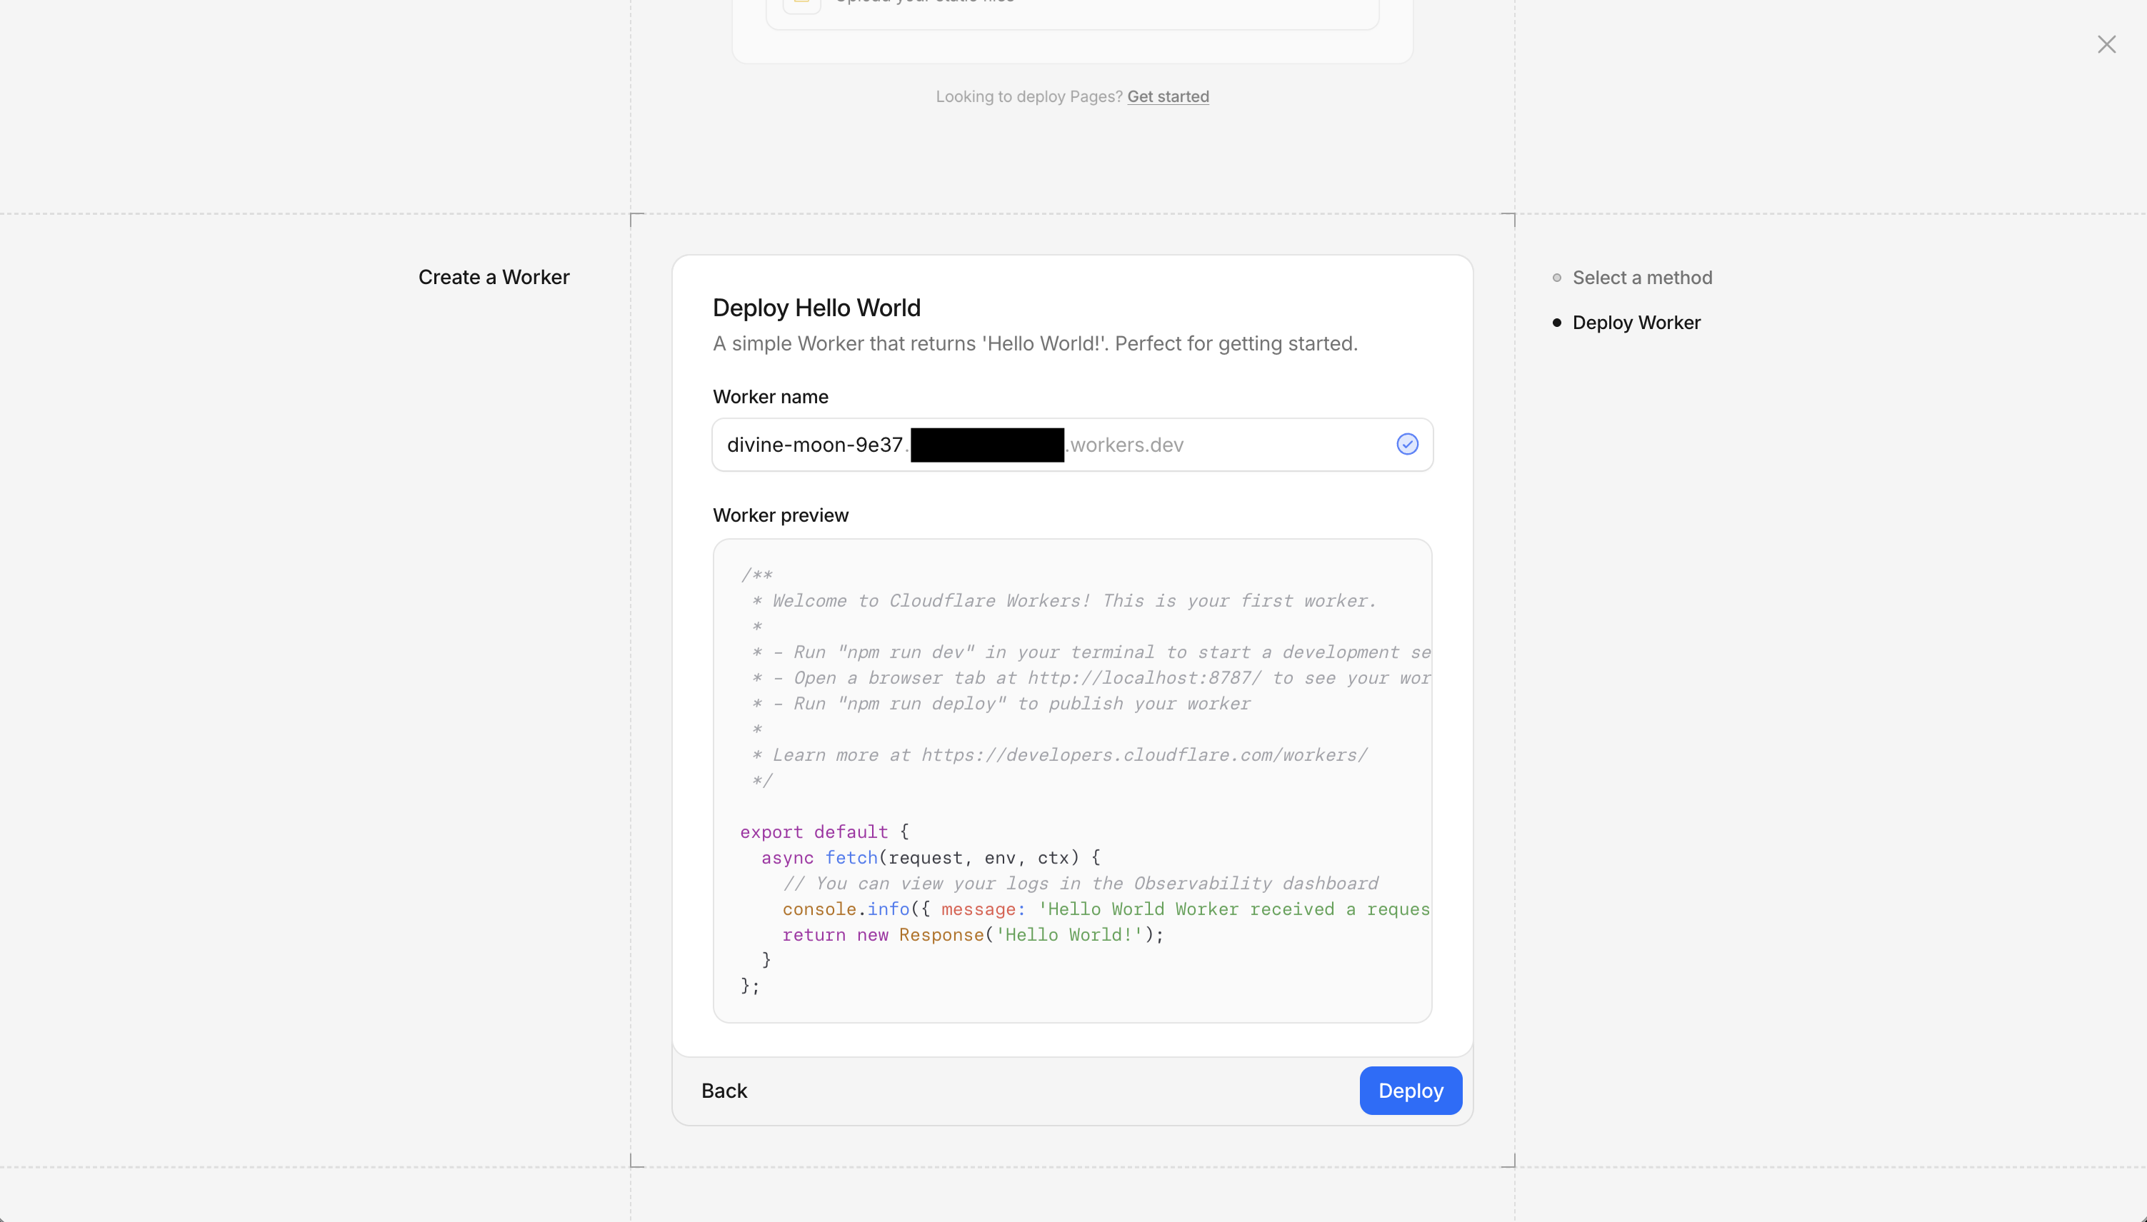Click the divine-moon-9e37 worker name text
The height and width of the screenshot is (1222, 2147).
[814, 444]
